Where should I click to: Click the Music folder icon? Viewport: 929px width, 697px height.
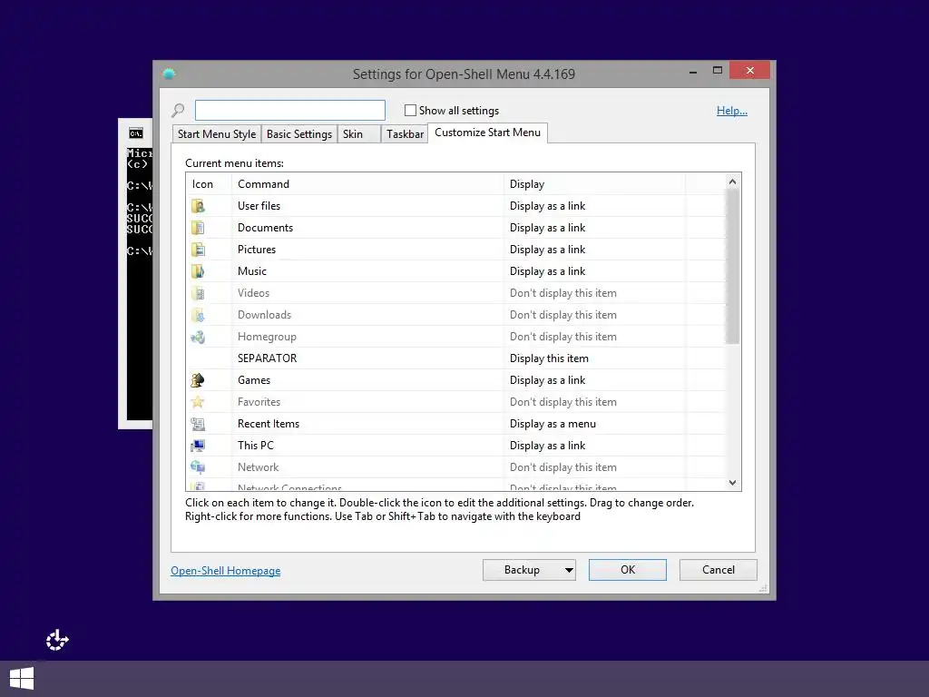[198, 271]
